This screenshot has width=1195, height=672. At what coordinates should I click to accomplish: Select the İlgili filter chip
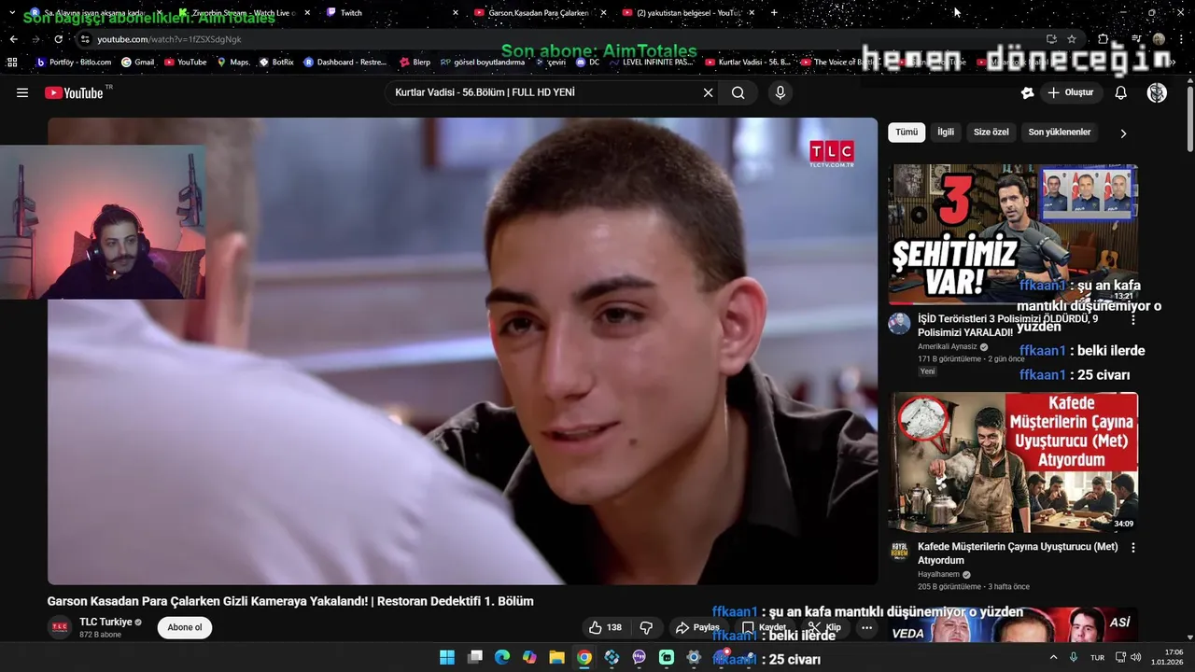click(946, 133)
